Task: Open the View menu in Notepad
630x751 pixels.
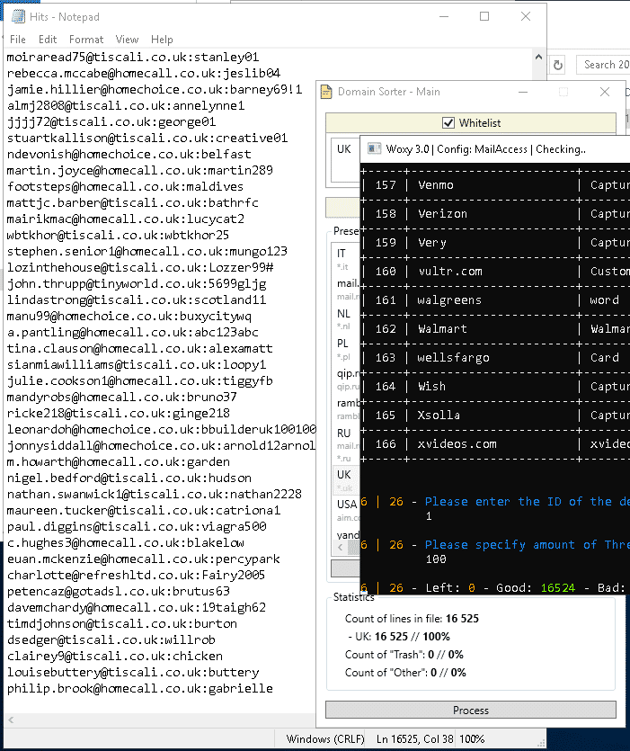Action: click(127, 40)
